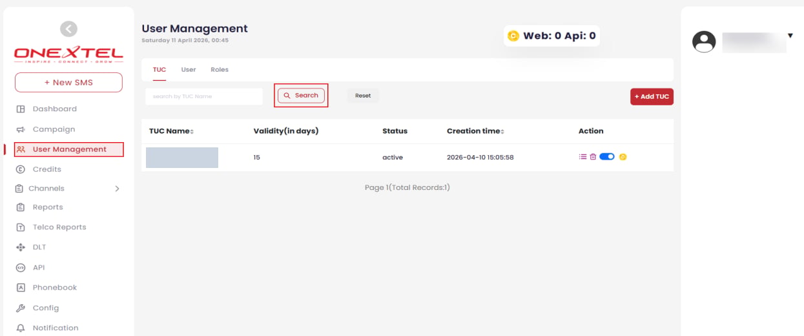Select User Management in sidebar
The image size is (804, 336).
[68, 149]
